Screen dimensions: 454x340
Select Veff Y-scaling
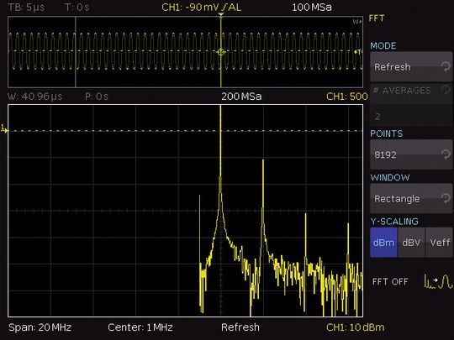coord(439,243)
